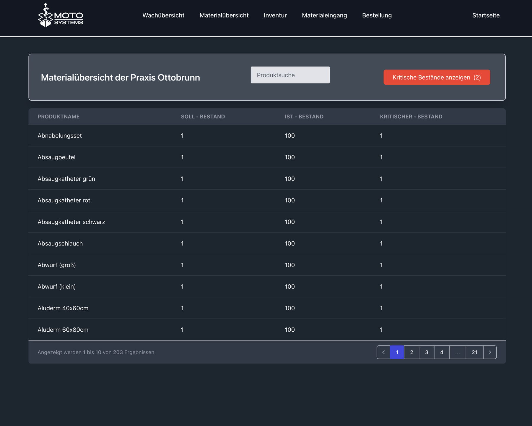
Task: Click the Absaugkatheter grün entry
Action: point(66,179)
